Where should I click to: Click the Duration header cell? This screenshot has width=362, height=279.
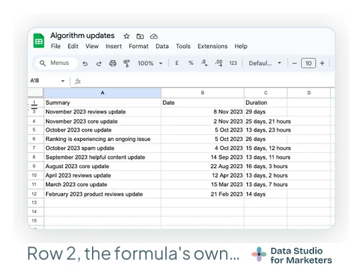pos(266,103)
